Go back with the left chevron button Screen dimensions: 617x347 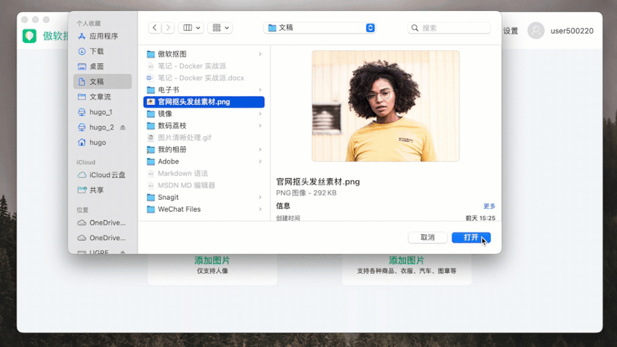coord(154,27)
